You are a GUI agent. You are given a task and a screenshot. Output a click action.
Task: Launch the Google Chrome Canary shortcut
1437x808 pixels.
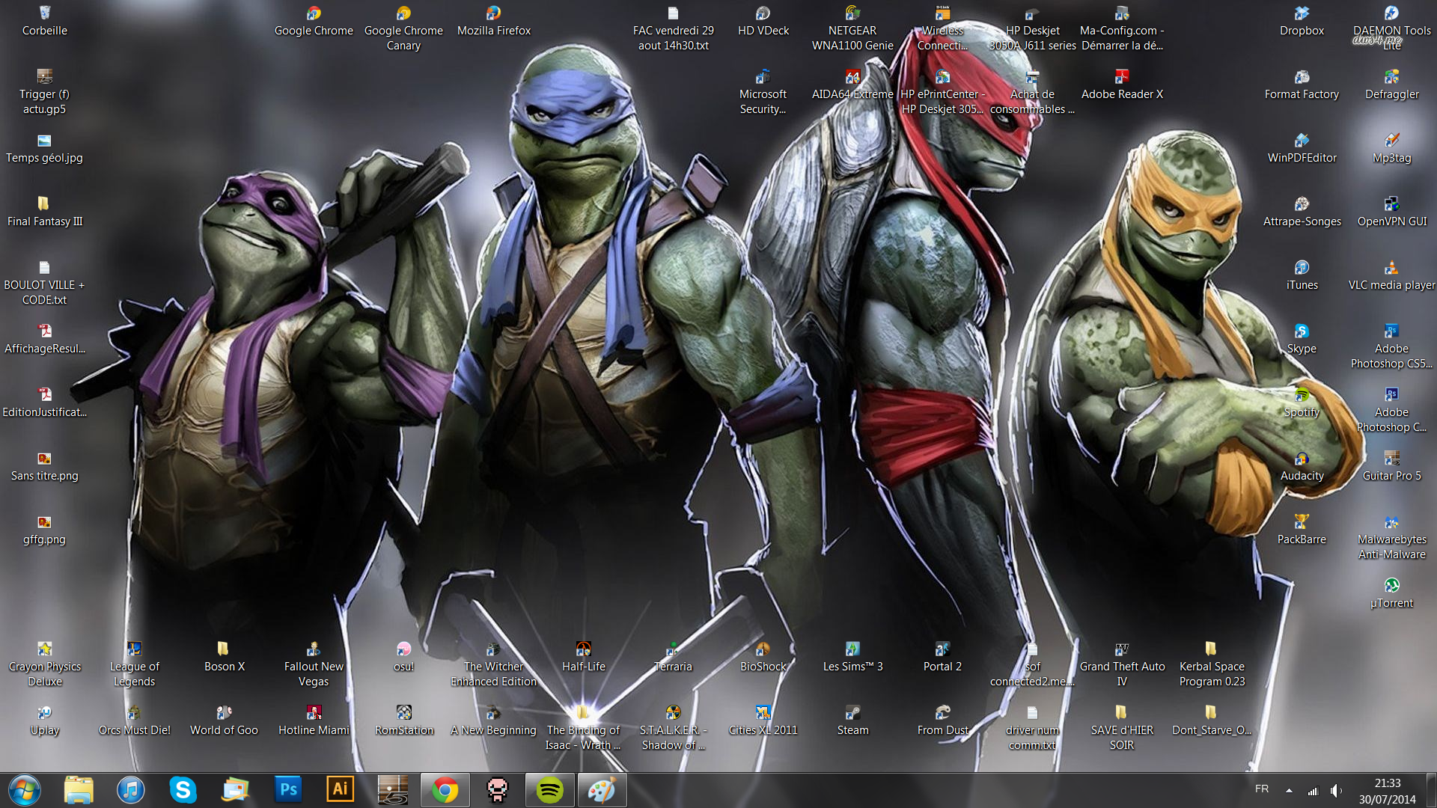403,28
